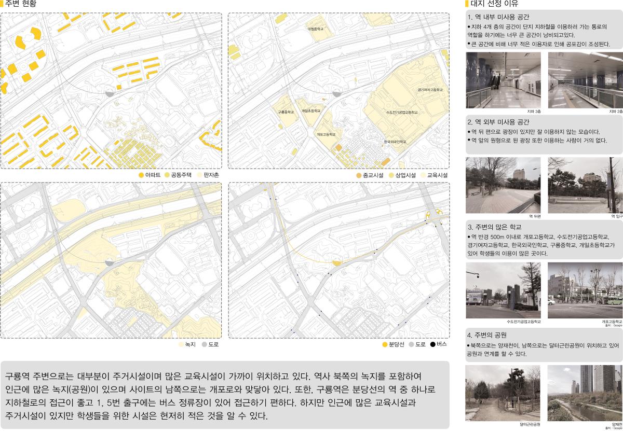Select the 녹지 legend marker

(x=181, y=344)
